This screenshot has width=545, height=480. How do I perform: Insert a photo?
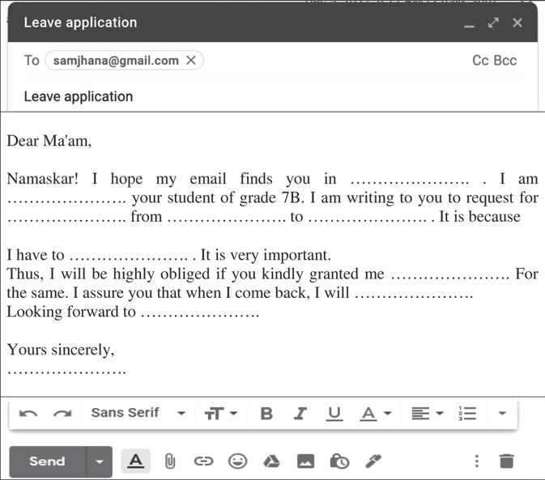(305, 461)
